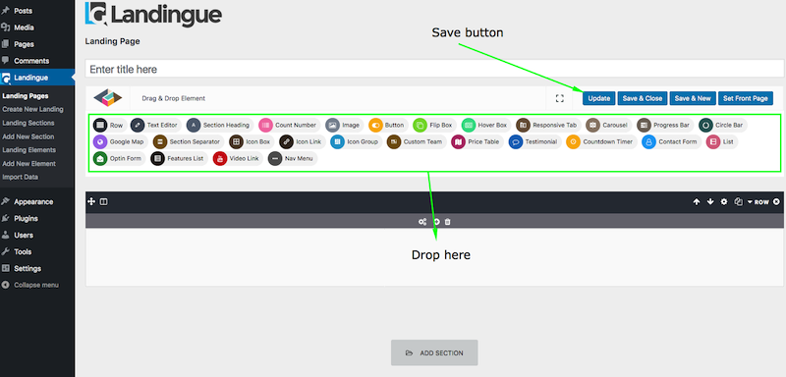The width and height of the screenshot is (786, 377).
Task: Click the Price Table element icon
Action: tap(458, 141)
